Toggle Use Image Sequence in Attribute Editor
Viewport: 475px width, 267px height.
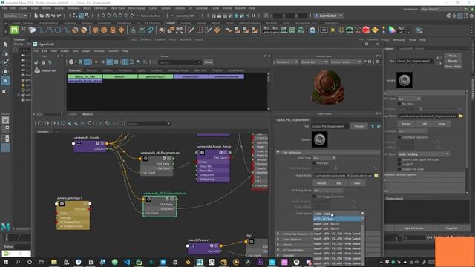point(399,137)
